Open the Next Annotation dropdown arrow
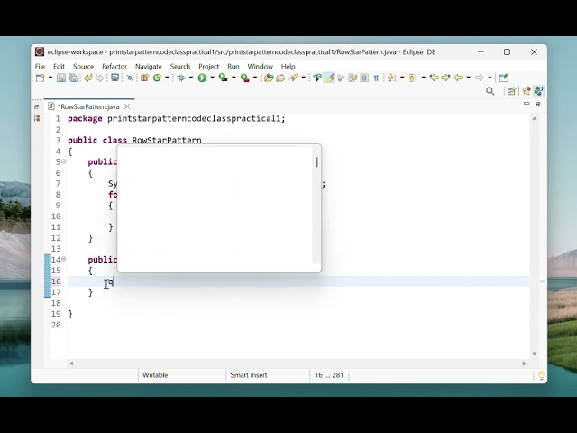577x433 pixels. 402,78
